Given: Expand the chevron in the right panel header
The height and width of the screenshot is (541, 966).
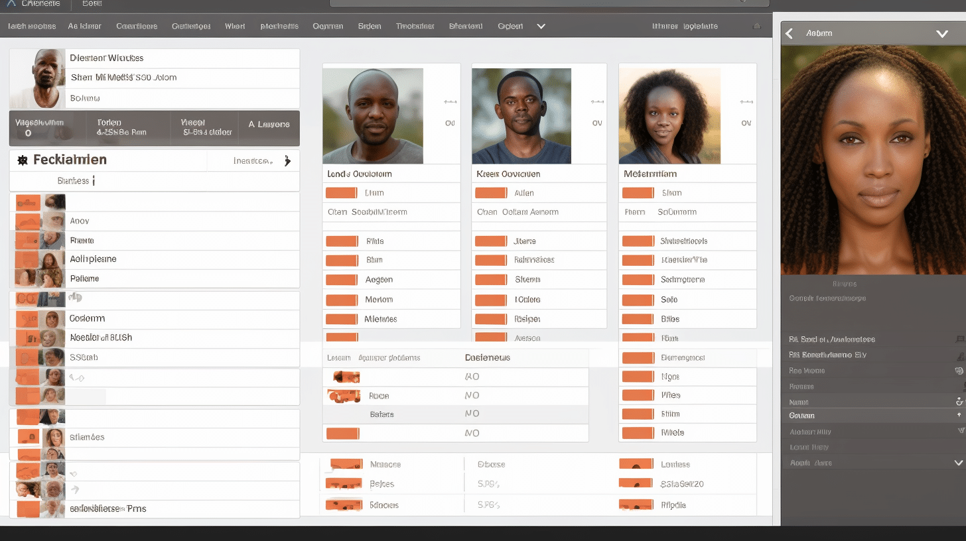Looking at the screenshot, I should [x=942, y=33].
